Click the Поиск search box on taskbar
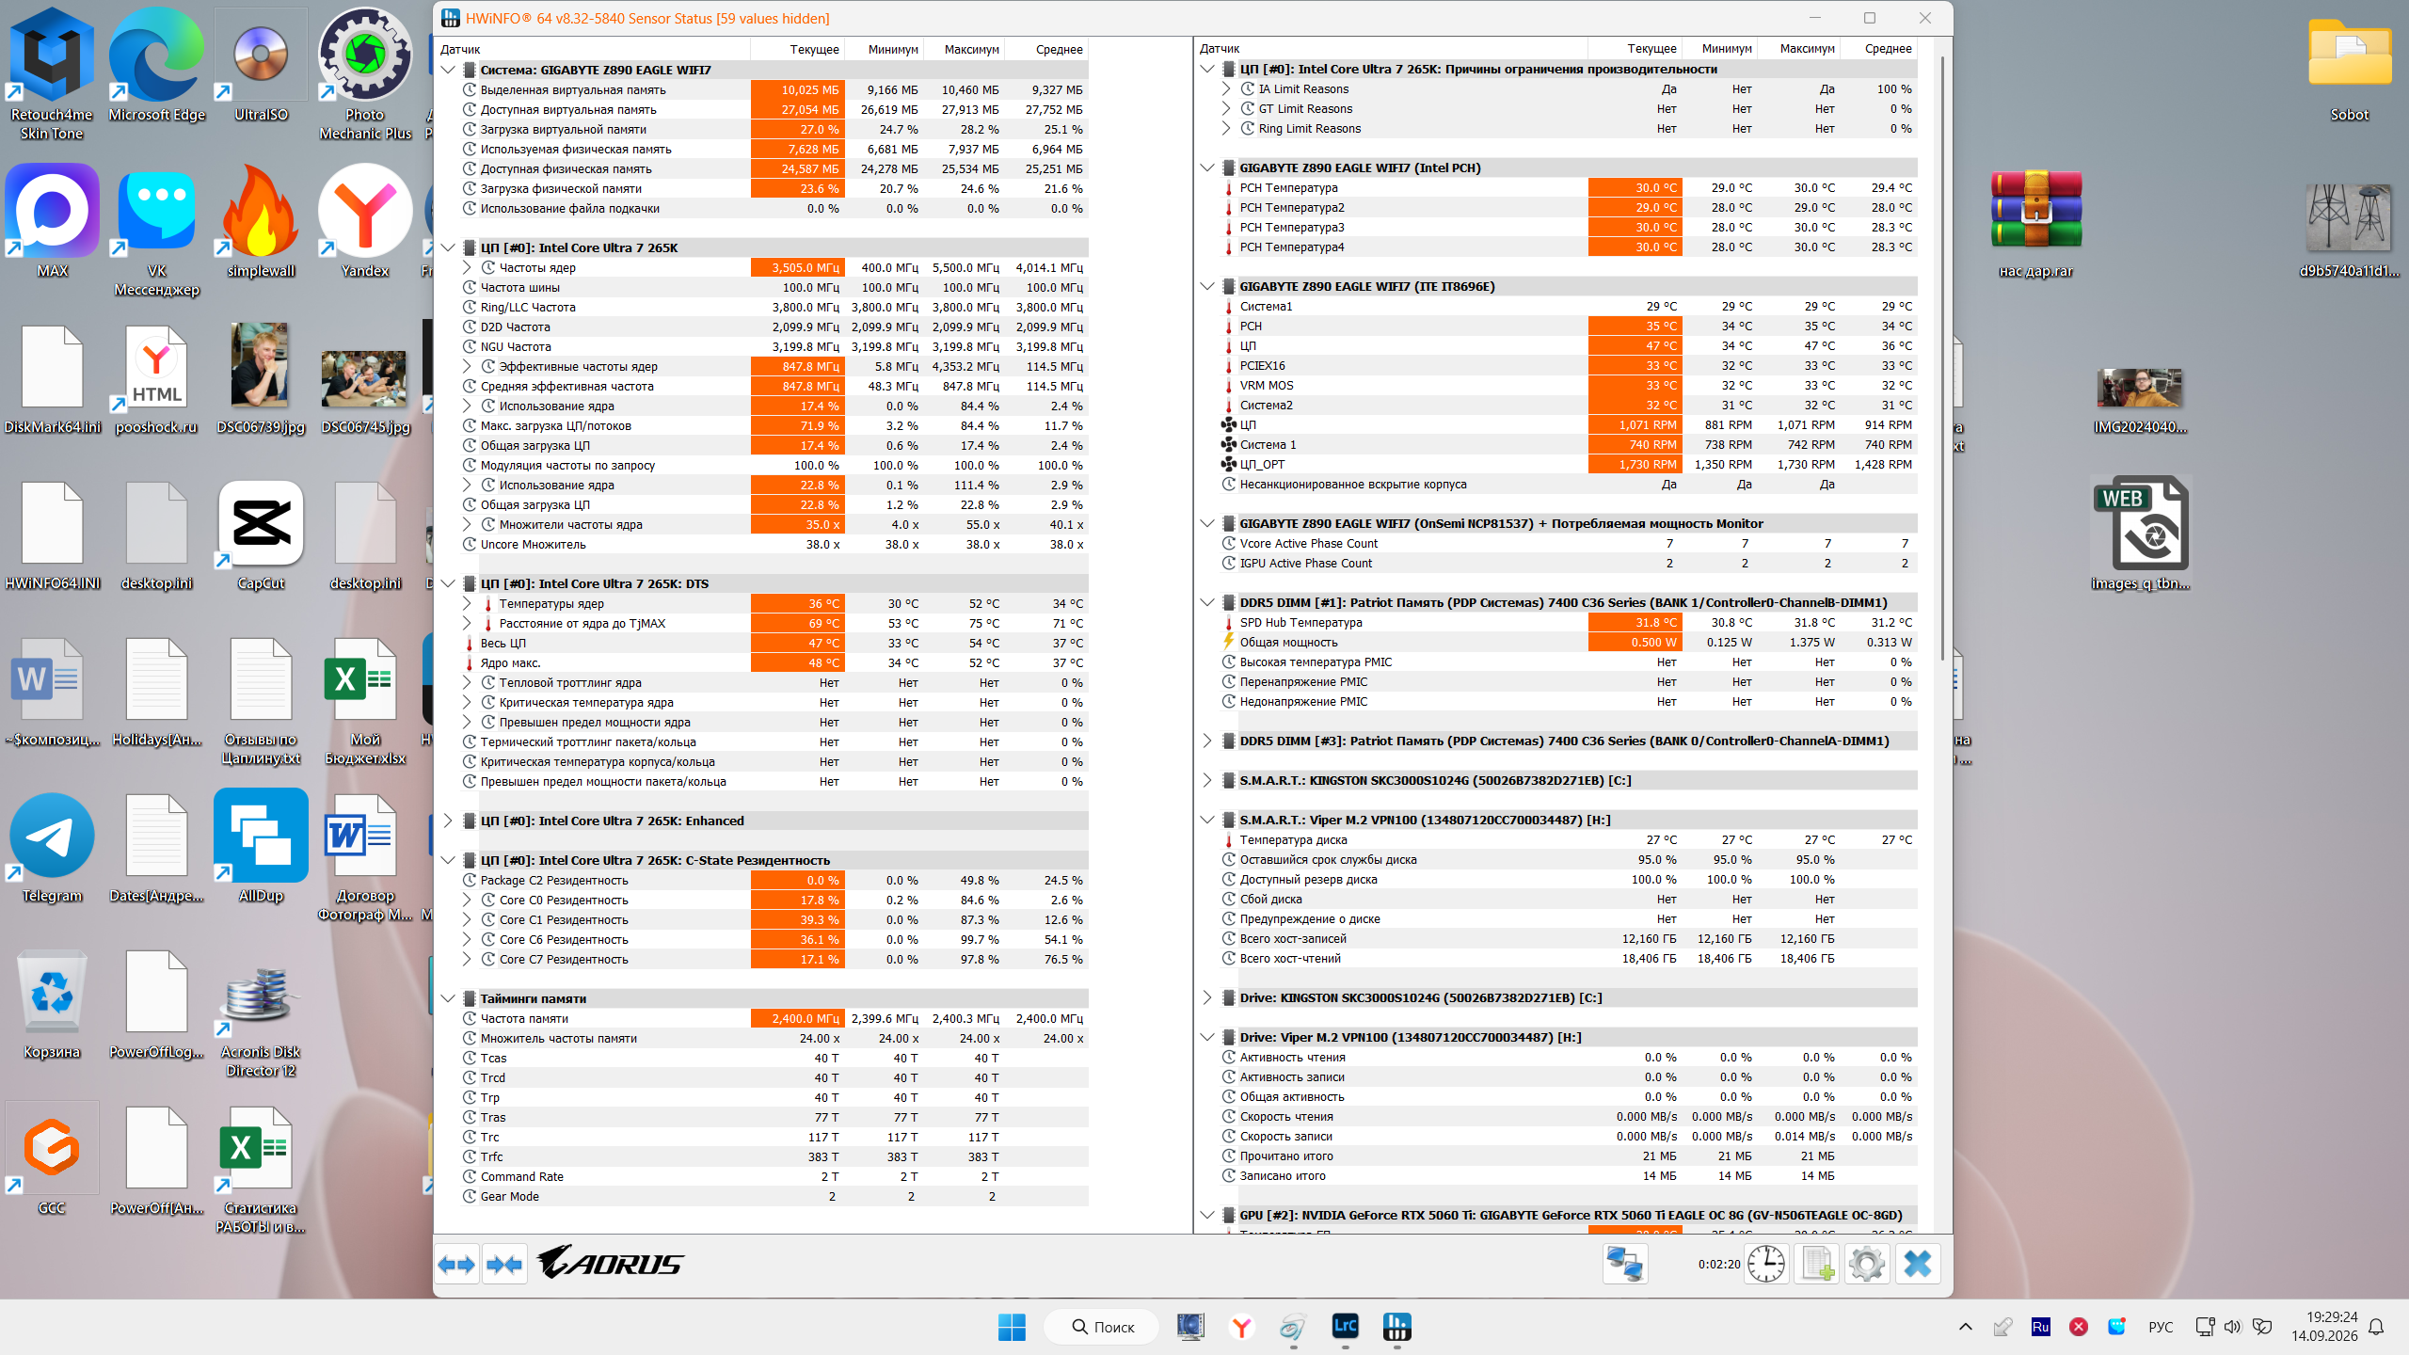This screenshot has height=1355, width=2409. [x=1102, y=1327]
